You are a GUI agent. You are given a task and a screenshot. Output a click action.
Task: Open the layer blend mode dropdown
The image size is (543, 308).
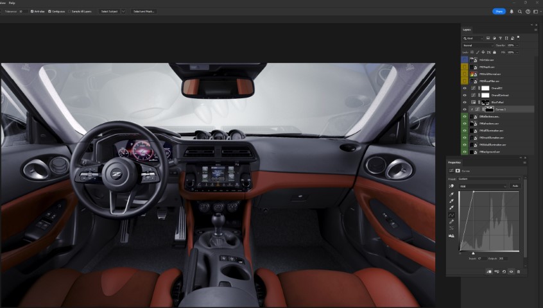(477, 46)
